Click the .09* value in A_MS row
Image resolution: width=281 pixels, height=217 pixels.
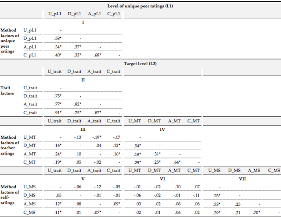point(117,204)
